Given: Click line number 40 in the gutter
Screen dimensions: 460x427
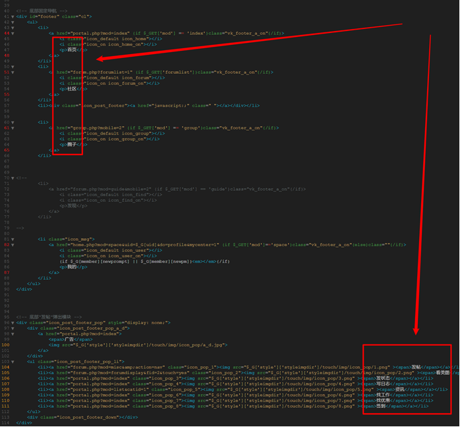Looking at the screenshot, I should (x=7, y=11).
